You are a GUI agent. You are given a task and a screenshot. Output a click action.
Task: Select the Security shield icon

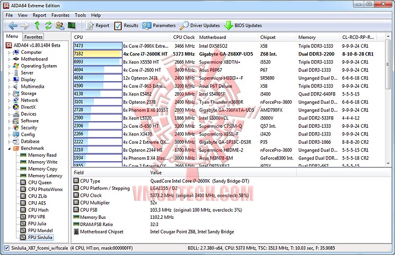point(16,128)
